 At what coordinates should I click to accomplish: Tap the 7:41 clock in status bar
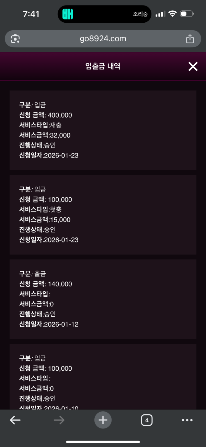(x=31, y=14)
